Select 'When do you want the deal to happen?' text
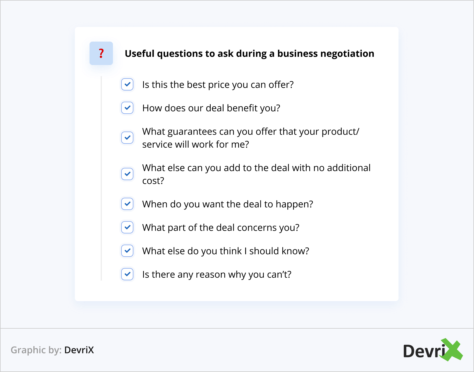474x372 pixels. point(227,204)
